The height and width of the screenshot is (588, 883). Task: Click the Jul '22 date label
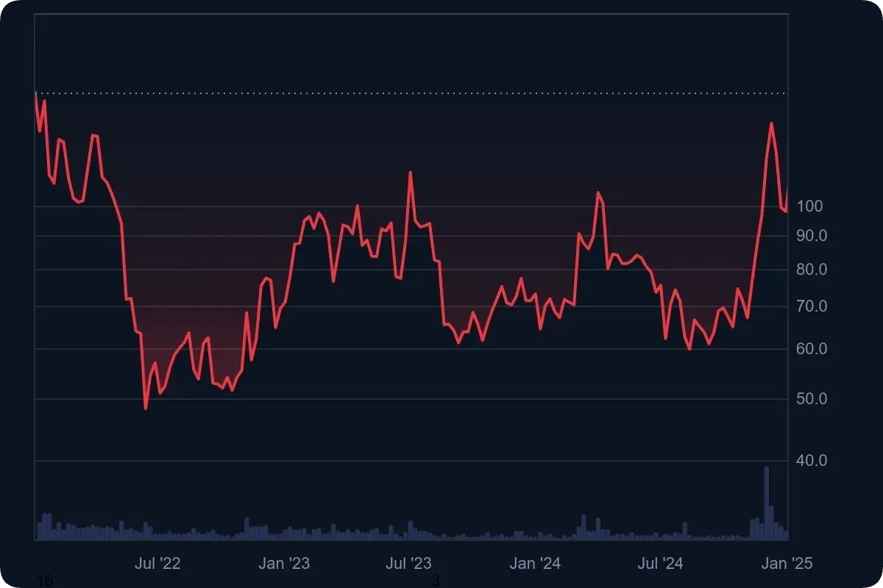click(157, 564)
